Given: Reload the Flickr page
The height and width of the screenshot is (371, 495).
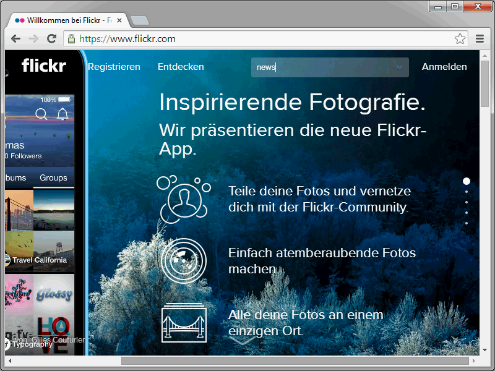Looking at the screenshot, I should tap(51, 39).
